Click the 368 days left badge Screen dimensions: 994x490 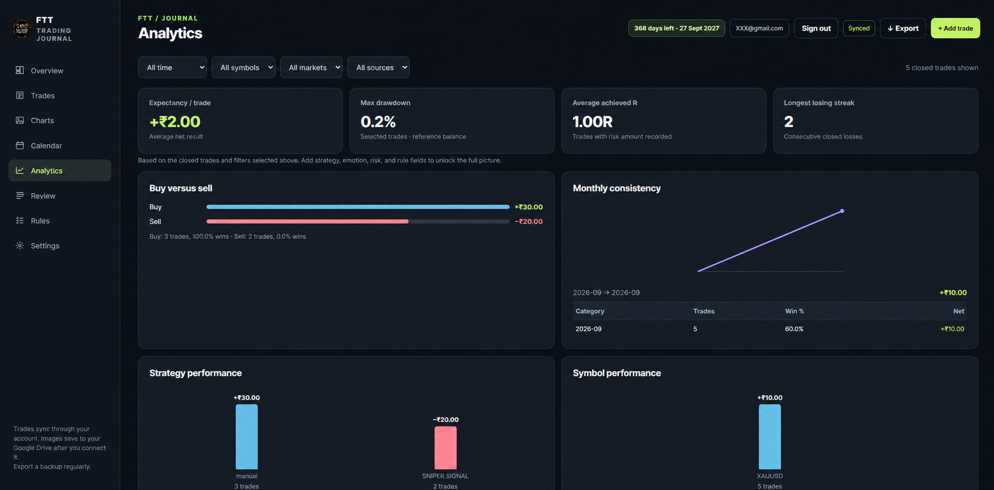(676, 28)
